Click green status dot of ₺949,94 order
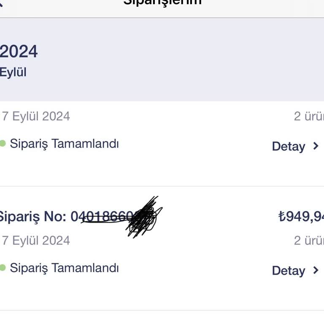The width and height of the screenshot is (324, 324). click(3, 267)
